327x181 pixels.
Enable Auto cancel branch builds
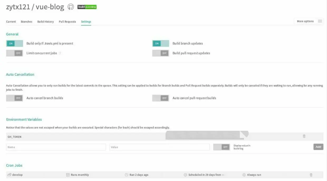point(15,98)
